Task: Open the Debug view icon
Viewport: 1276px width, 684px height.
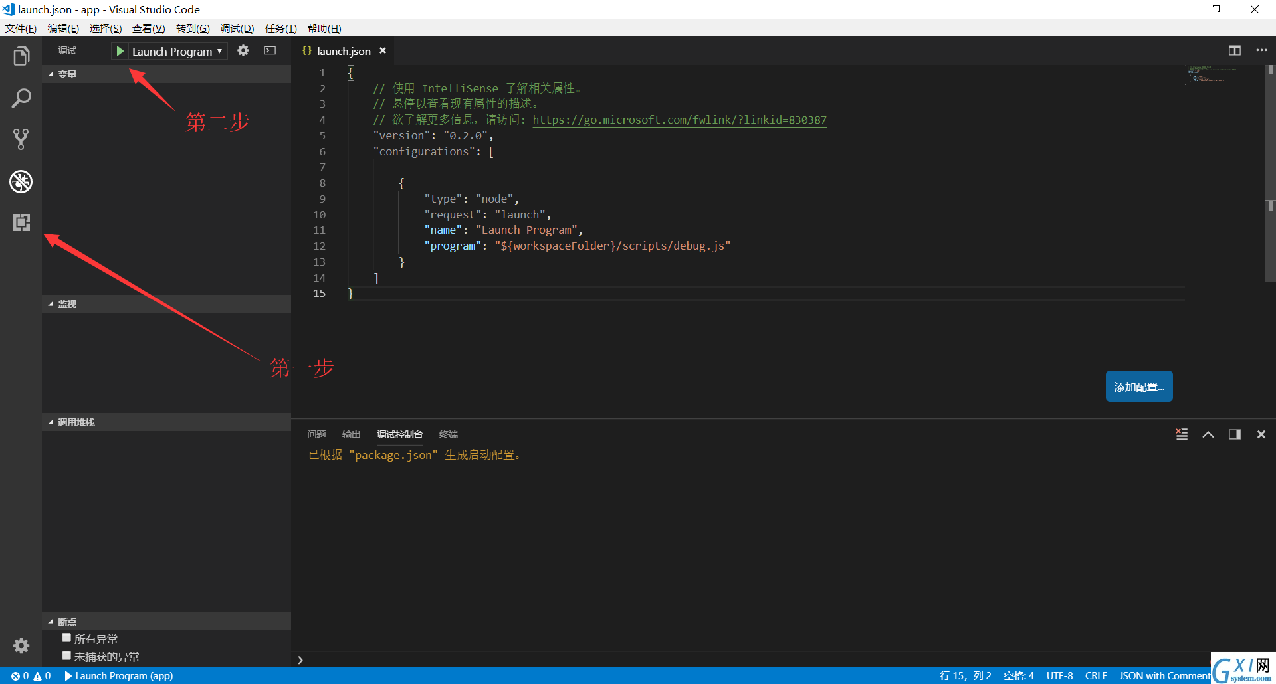Action: (21, 181)
